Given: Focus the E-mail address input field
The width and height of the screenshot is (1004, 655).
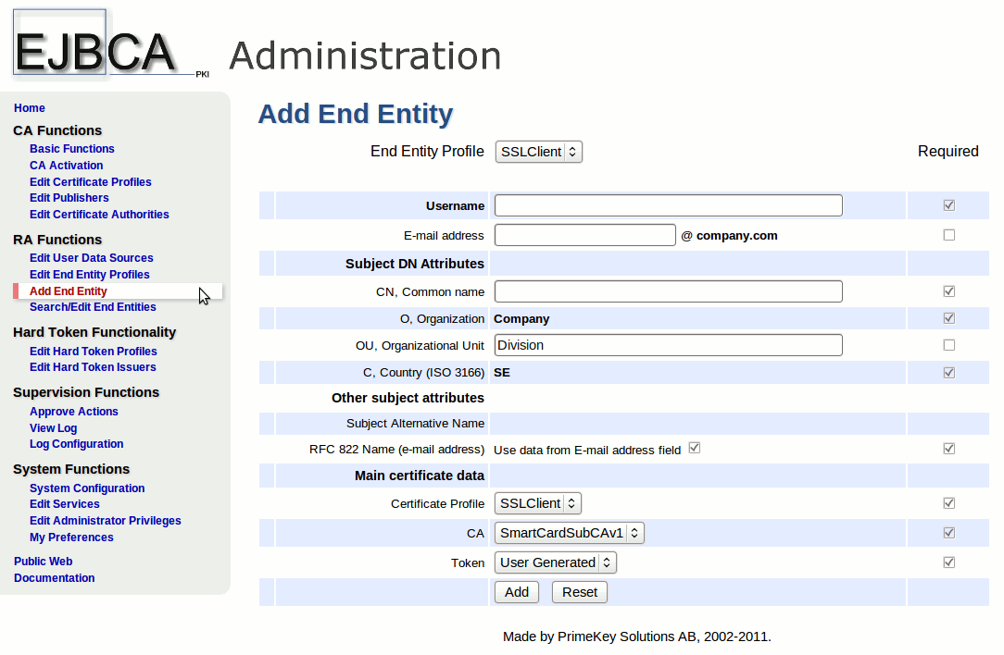Looking at the screenshot, I should [585, 235].
